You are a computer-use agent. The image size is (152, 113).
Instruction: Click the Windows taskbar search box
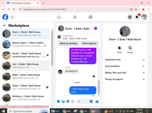[x=29, y=111]
